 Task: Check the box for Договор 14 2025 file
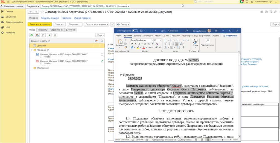[x=102, y=54]
